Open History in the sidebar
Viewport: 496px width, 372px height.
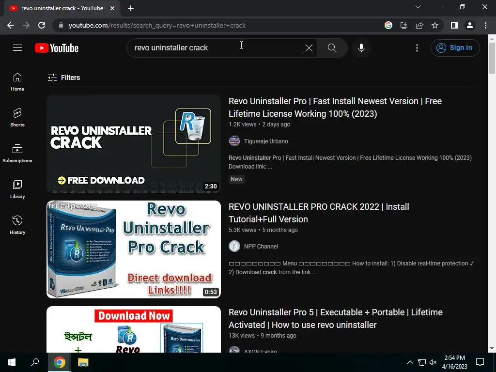[x=17, y=225]
